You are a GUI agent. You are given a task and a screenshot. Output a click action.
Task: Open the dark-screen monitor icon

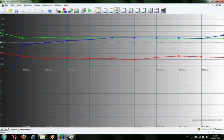click(163, 10)
